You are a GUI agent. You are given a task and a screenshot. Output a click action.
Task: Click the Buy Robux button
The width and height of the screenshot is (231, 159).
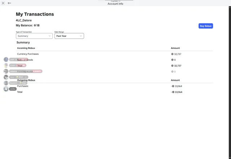206,26
